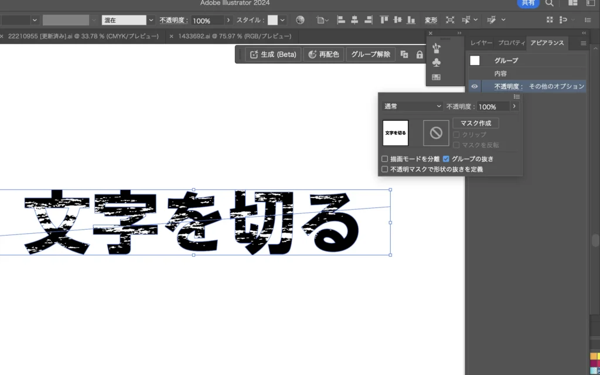Open the Symbol Sprayer brushes panel icon
Screen dimensions: 600x375
[x=435, y=47]
